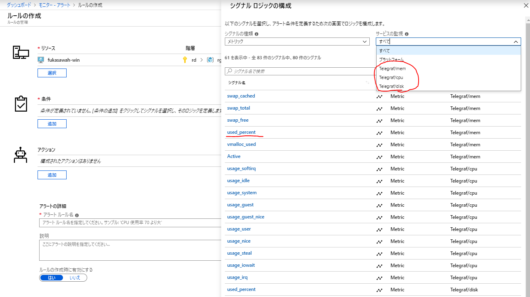Choose すべて in the service dropdown list
Screen dimensions: 530x297
448,50
